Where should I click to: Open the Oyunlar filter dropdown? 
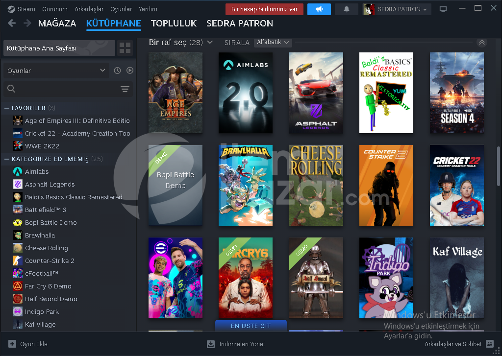click(56, 71)
